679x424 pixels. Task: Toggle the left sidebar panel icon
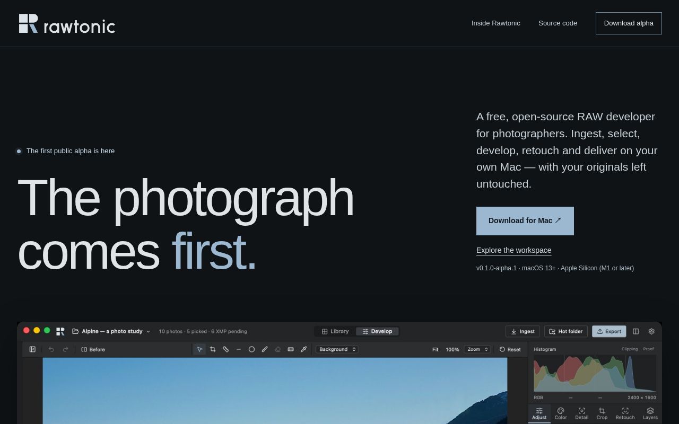pos(32,349)
